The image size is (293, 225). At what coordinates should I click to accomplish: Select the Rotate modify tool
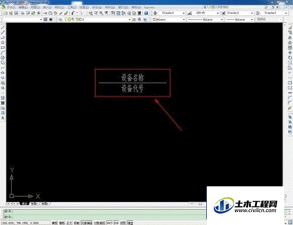point(290,57)
